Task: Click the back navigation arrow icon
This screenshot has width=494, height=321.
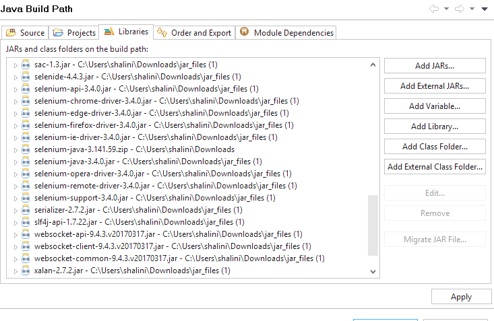Action: tap(433, 9)
